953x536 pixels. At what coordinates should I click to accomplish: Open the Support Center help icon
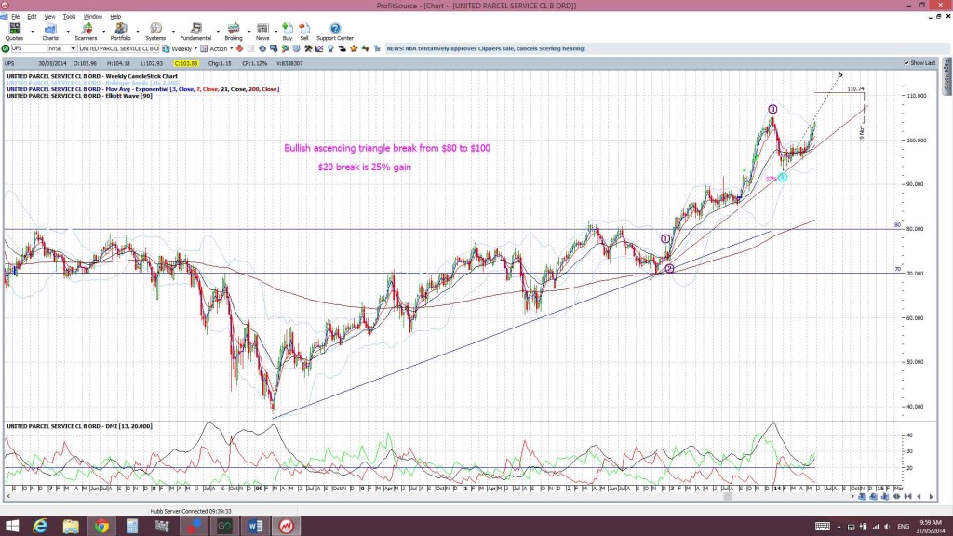[x=335, y=32]
